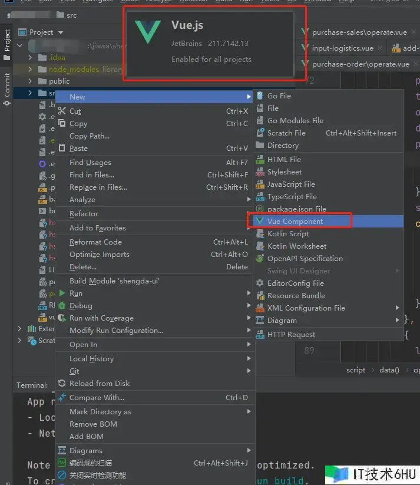Screen dimensions: 420x485
Task: Click the Reload from Disk icon
Action: click(x=61, y=384)
